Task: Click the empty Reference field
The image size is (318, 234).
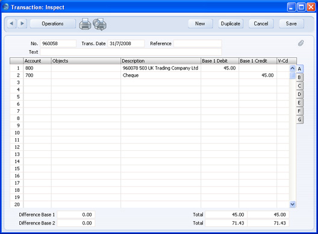Action: pos(198,43)
